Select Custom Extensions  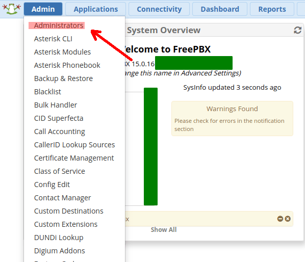[66, 224]
